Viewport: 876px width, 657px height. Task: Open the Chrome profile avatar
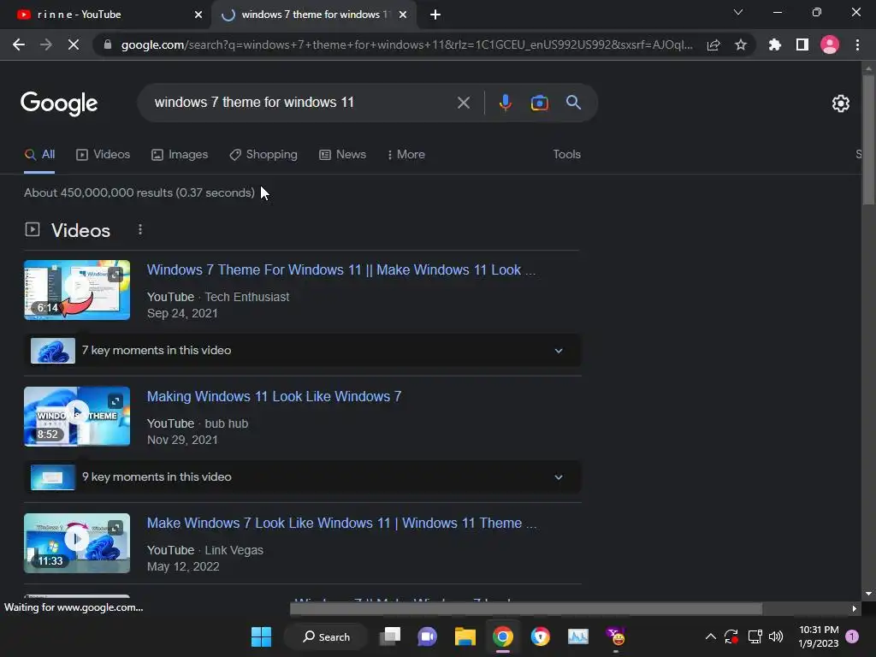click(x=830, y=44)
